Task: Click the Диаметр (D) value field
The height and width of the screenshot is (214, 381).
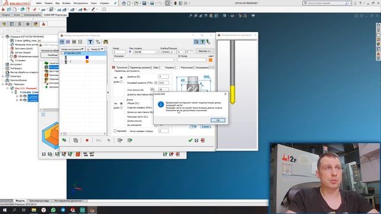Action: [164, 77]
